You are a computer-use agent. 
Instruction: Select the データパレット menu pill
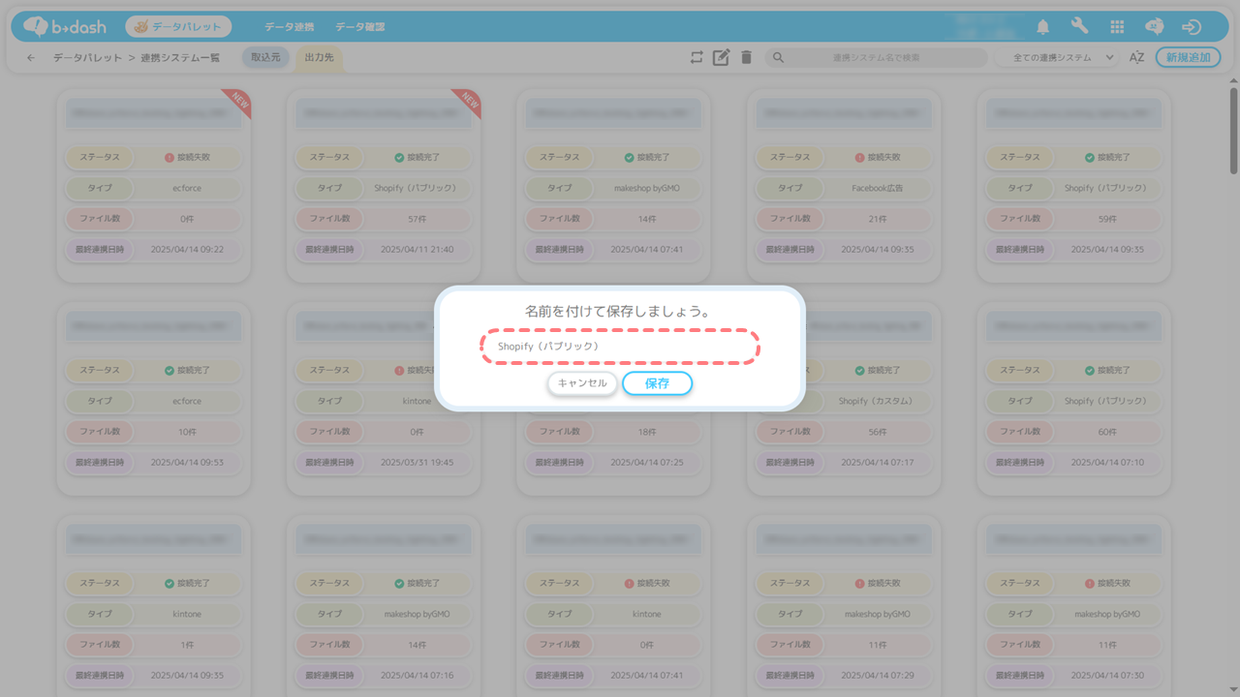pos(178,27)
